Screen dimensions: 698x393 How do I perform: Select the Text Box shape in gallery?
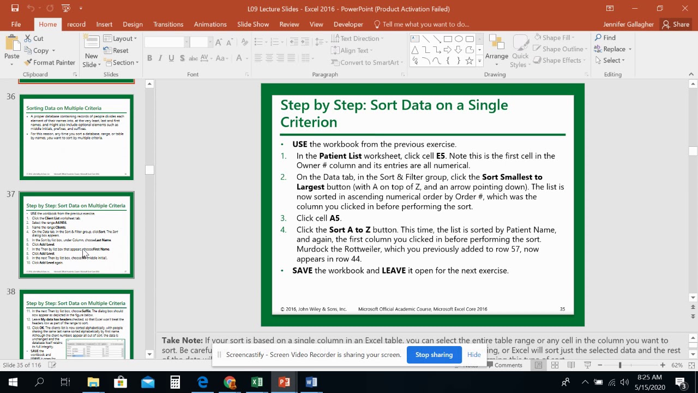point(415,39)
